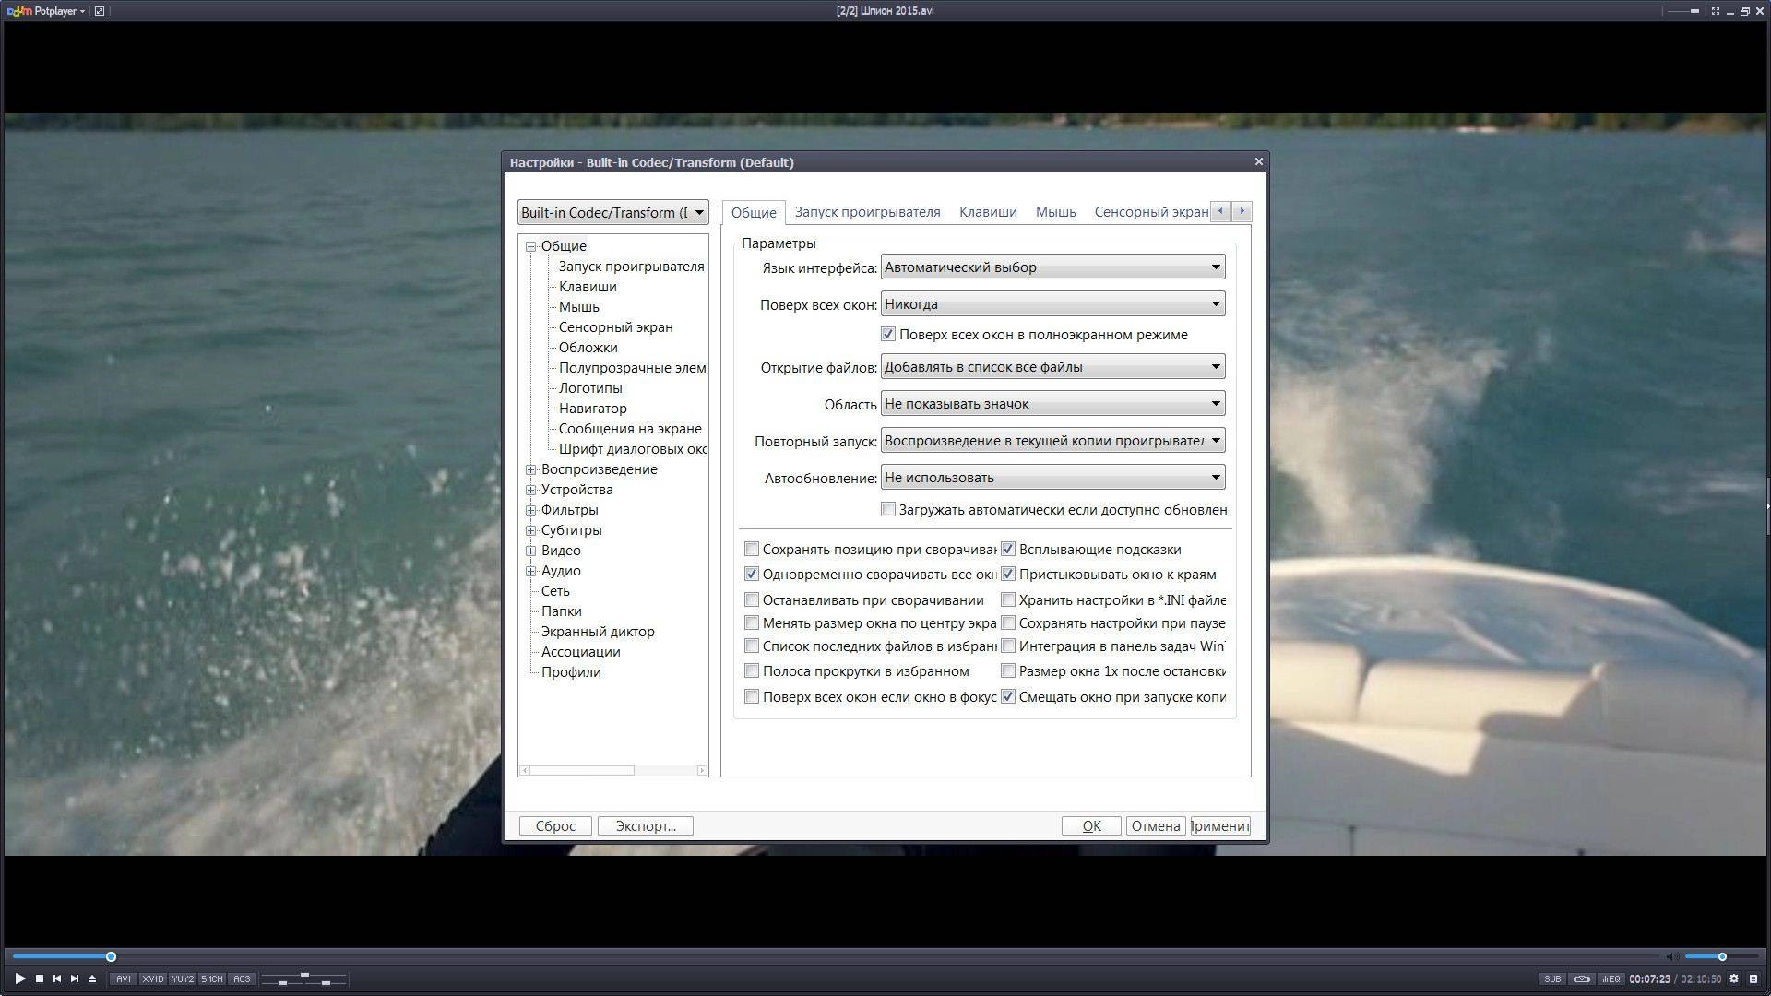
Task: Click the camera capture icon
Action: (1582, 979)
